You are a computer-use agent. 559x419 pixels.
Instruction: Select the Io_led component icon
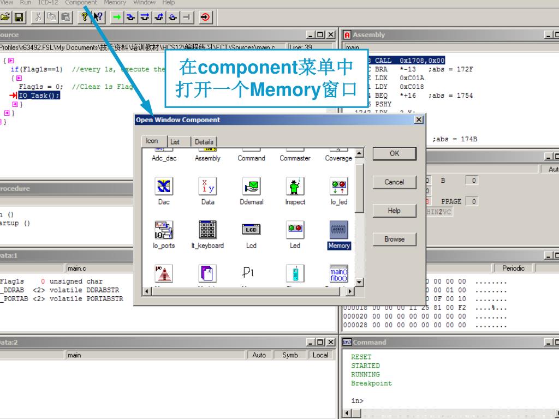[x=338, y=186]
